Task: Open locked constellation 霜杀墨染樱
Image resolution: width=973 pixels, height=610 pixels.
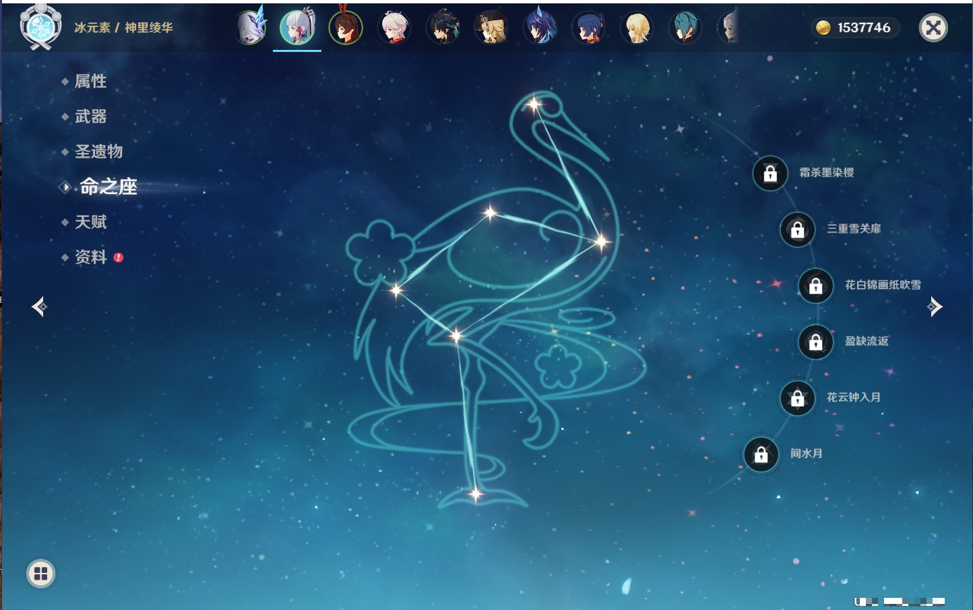Action: [770, 173]
